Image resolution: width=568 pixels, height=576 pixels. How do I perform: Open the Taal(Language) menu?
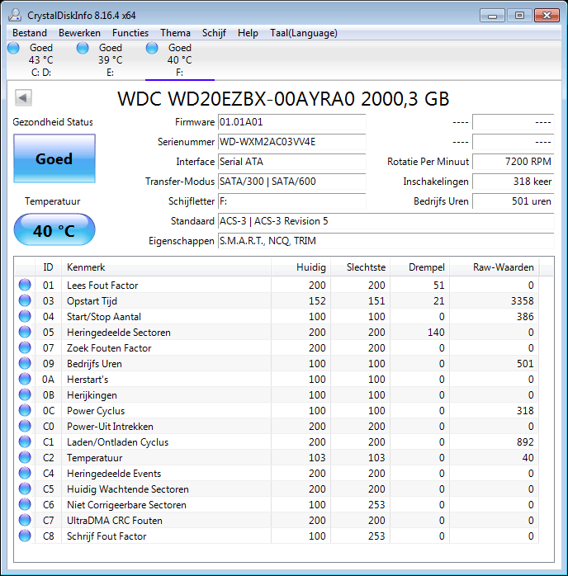pyautogui.click(x=304, y=33)
